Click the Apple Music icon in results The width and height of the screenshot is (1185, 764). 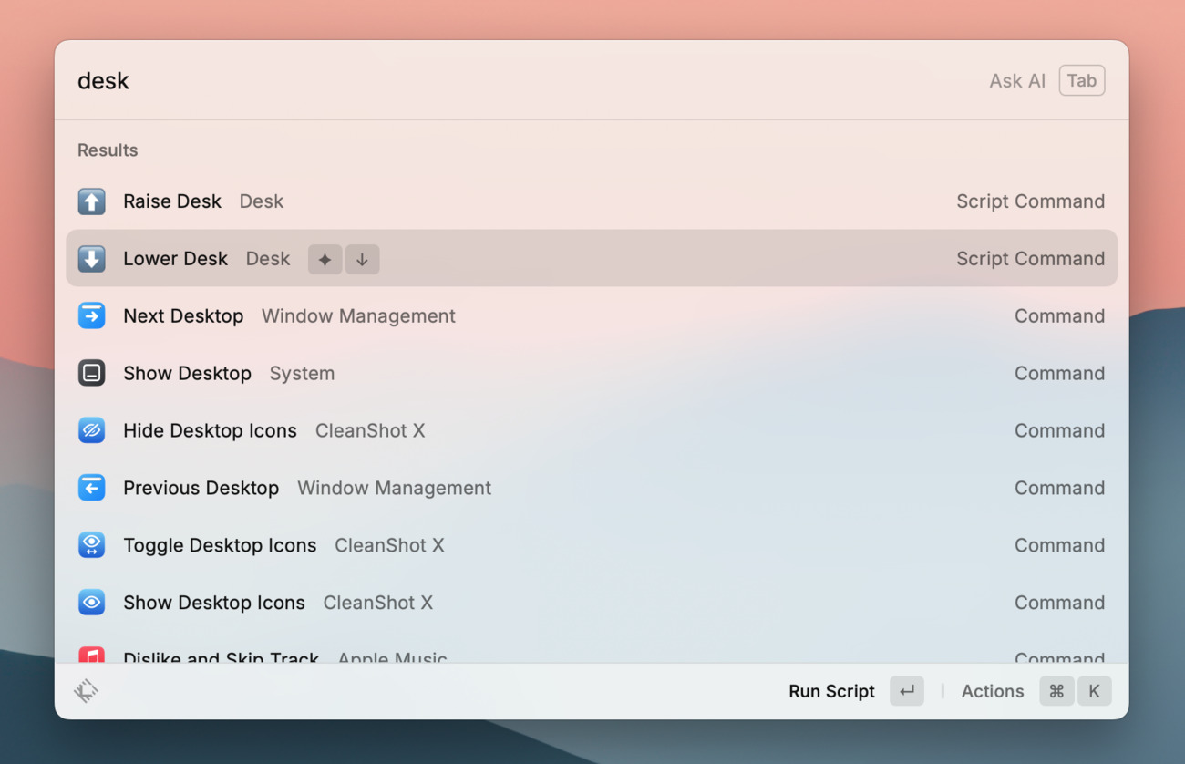tap(91, 655)
